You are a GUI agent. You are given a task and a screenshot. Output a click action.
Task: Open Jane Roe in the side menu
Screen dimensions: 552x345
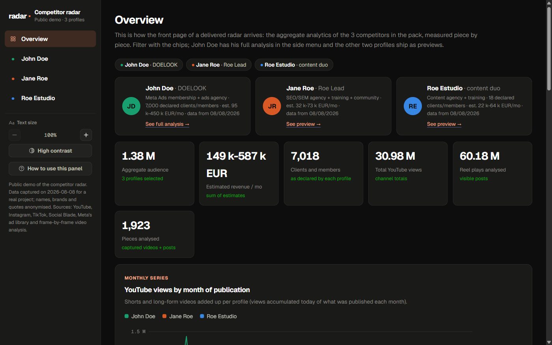(50, 78)
